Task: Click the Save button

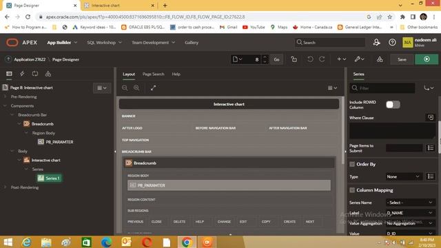Action: pyautogui.click(x=402, y=59)
